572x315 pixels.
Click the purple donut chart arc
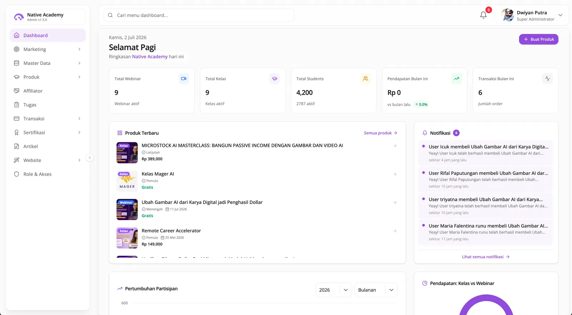point(486,297)
